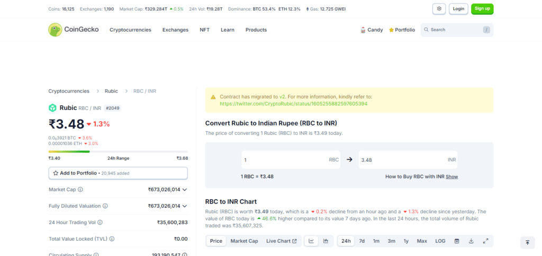Image resolution: width=542 pixels, height=256 pixels.
Task: Open the CryptoRubic twitter status link
Action: [x=293, y=103]
